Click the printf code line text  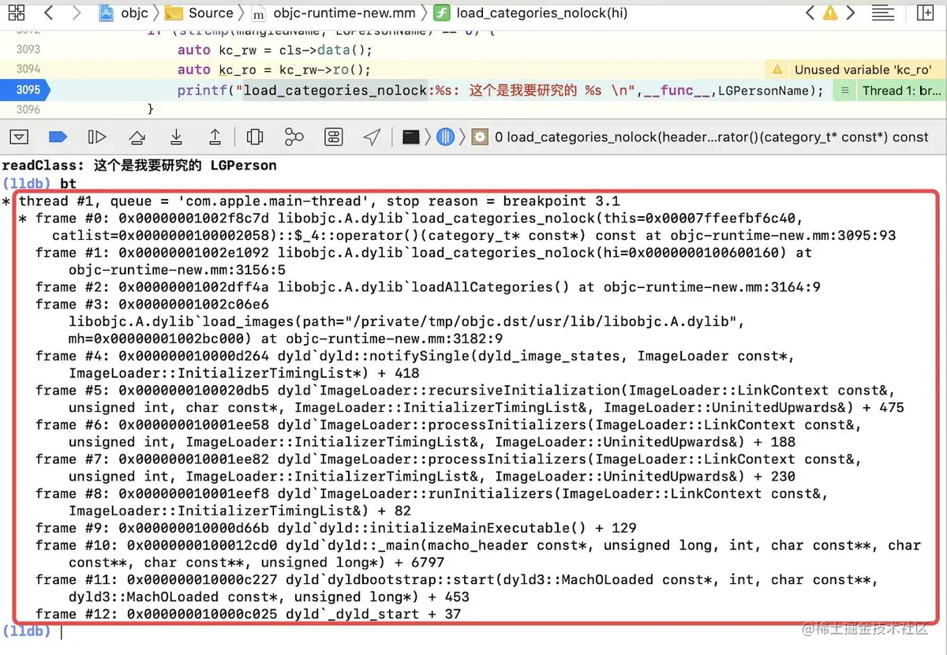[500, 90]
